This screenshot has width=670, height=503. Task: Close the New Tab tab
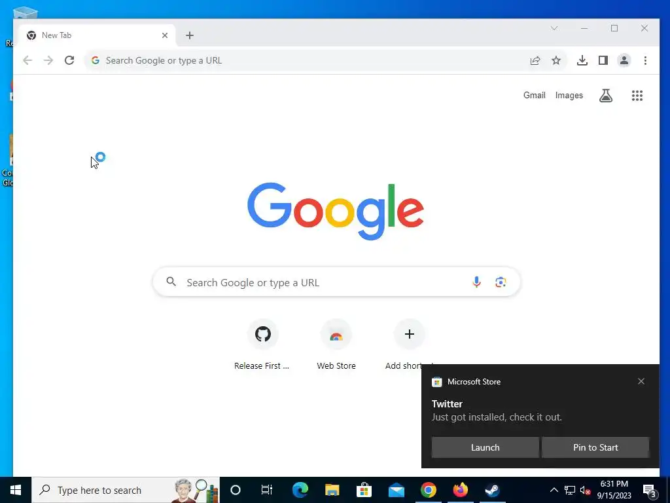[165, 35]
